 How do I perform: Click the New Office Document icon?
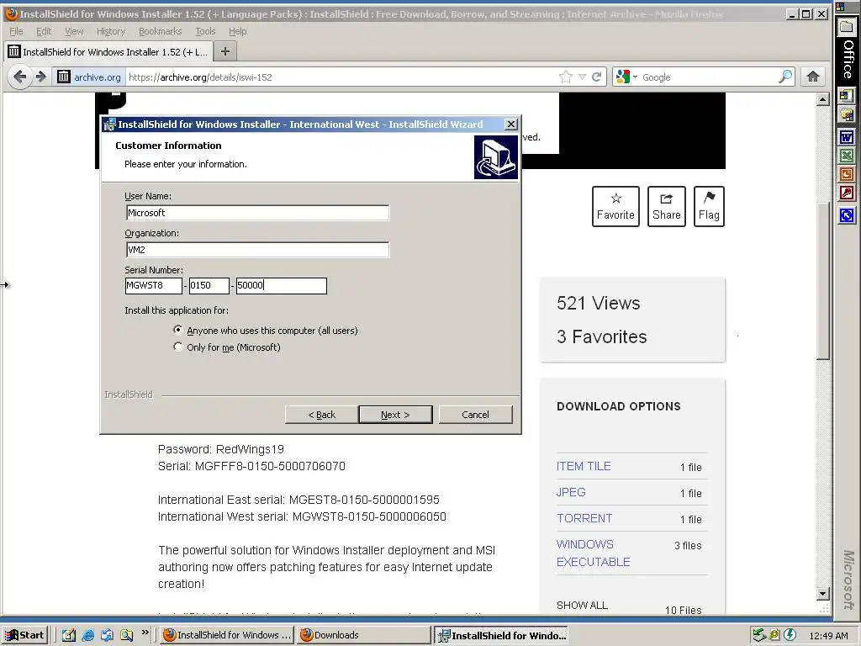click(x=847, y=96)
